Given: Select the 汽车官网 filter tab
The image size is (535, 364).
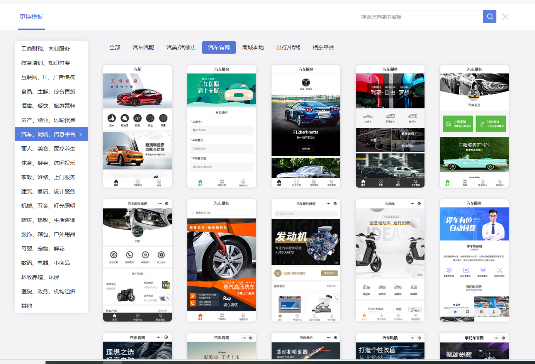Looking at the screenshot, I should pos(219,47).
